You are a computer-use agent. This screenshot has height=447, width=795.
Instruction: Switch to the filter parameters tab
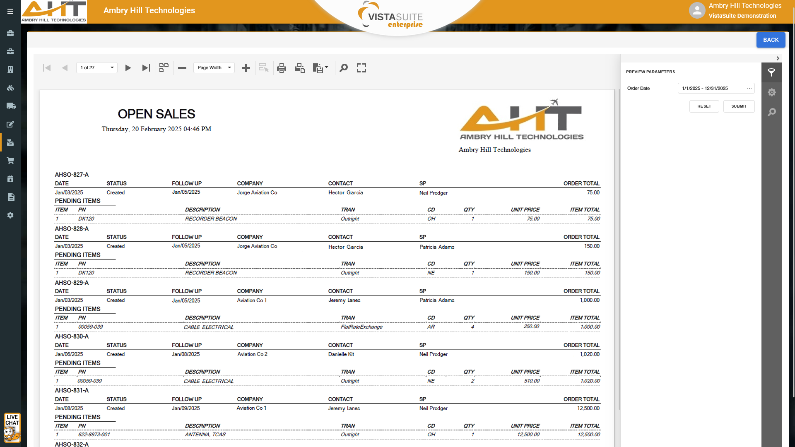[x=771, y=73]
